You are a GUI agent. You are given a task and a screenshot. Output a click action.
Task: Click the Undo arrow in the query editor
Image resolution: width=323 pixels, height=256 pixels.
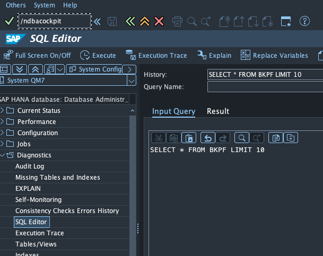coord(208,138)
